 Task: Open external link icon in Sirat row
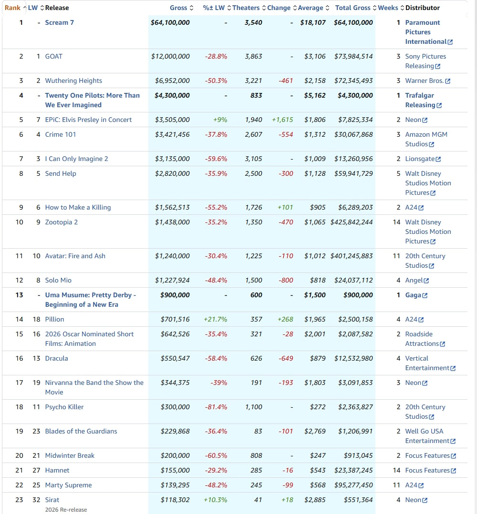point(425,500)
